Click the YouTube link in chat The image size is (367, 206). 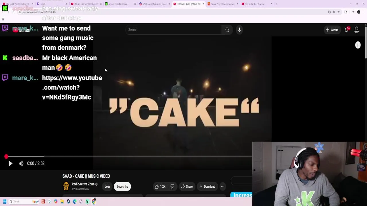click(x=72, y=88)
